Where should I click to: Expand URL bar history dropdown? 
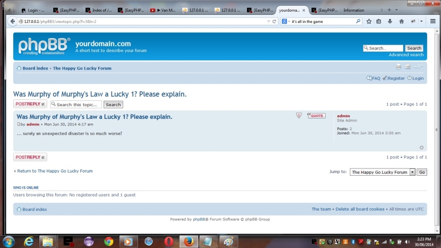tap(268, 21)
